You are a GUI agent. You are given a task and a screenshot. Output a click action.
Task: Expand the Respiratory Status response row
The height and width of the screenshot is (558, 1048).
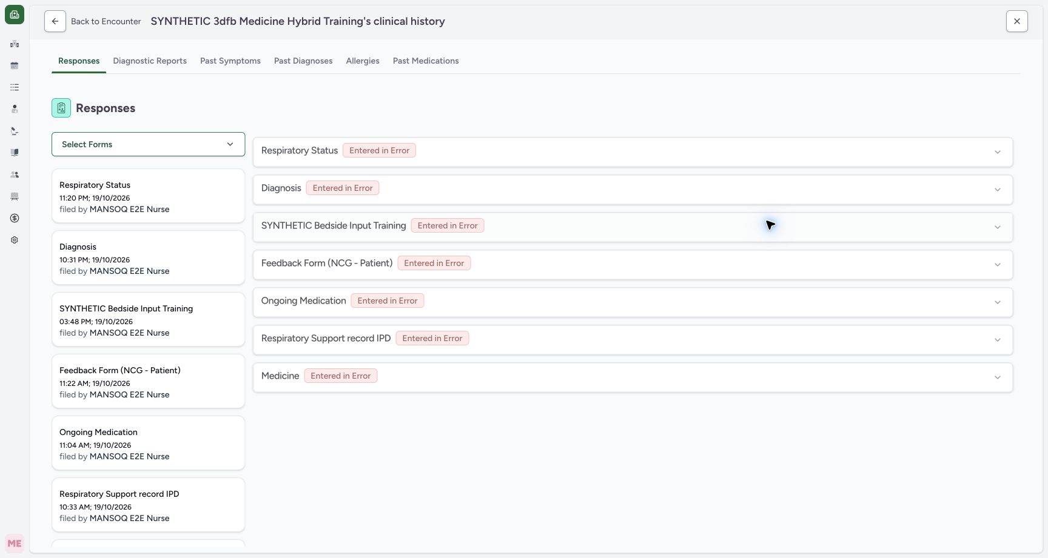tap(633, 151)
